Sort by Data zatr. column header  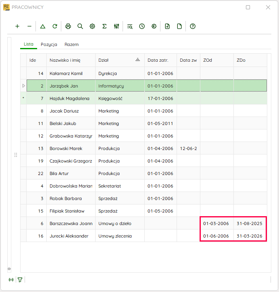(160, 60)
